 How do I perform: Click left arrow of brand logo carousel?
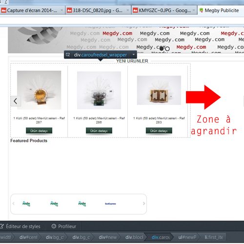point(14,203)
